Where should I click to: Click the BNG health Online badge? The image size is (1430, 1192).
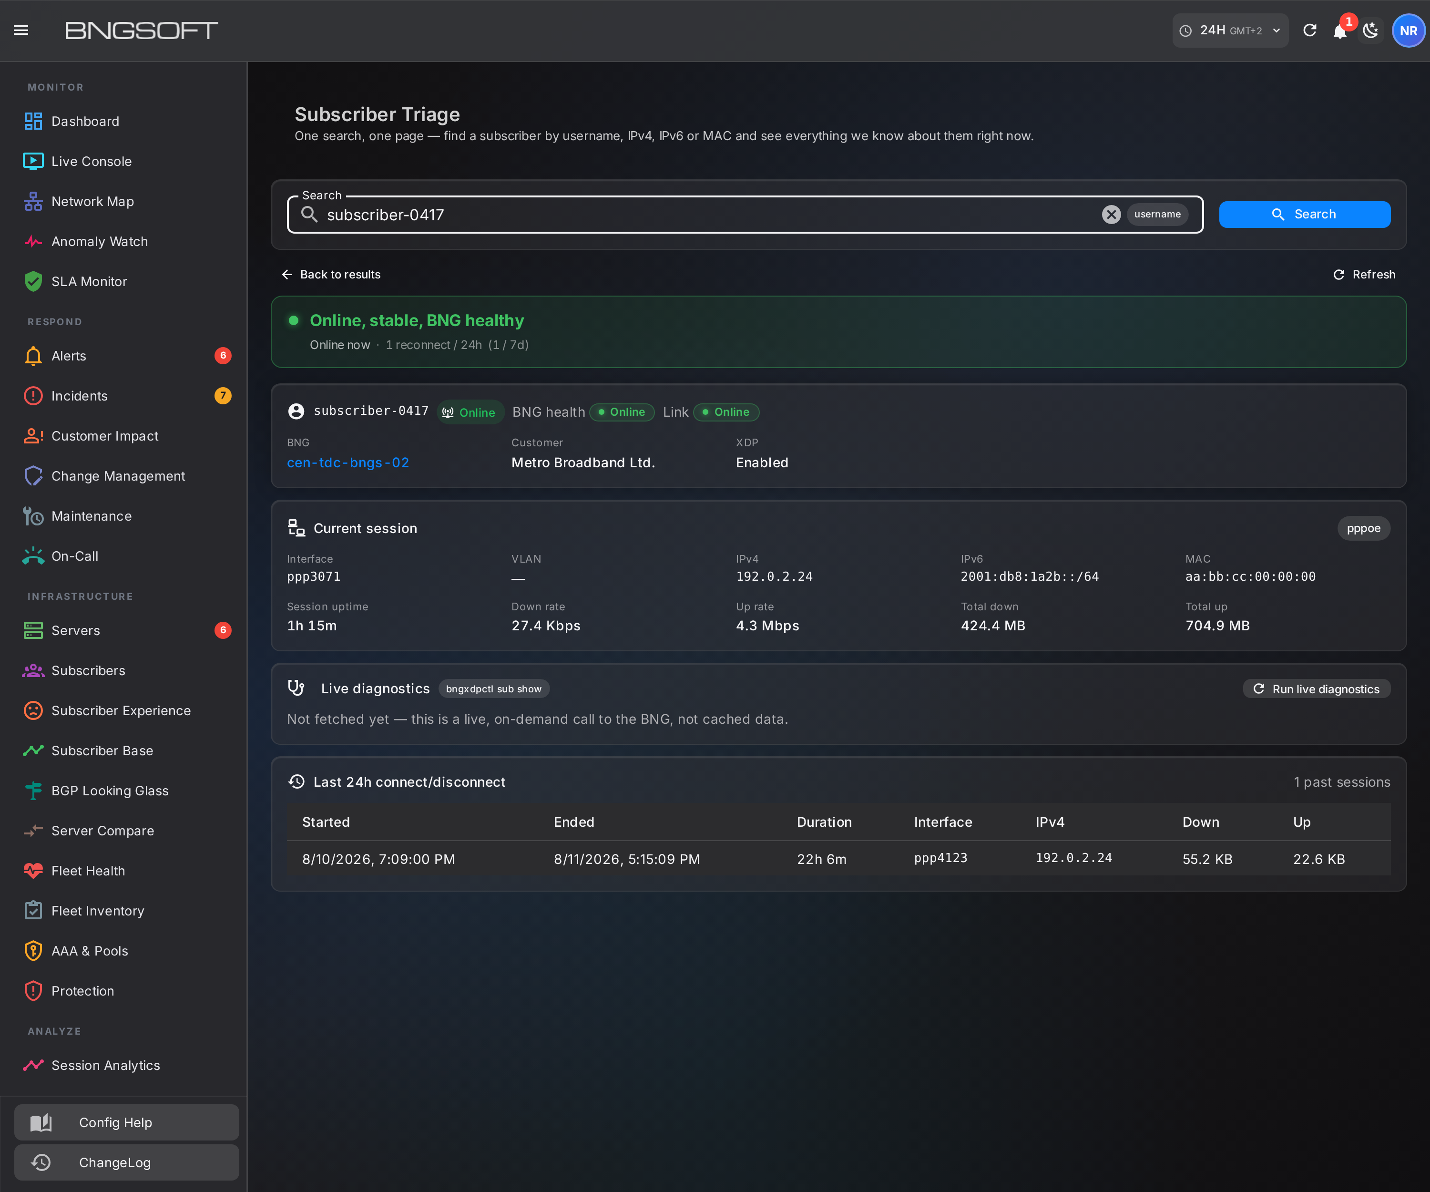(x=622, y=412)
